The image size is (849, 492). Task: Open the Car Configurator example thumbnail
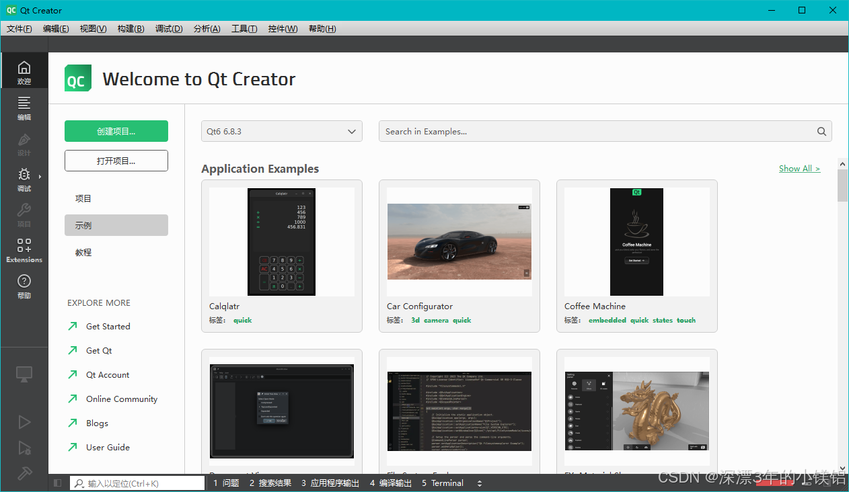(x=459, y=242)
